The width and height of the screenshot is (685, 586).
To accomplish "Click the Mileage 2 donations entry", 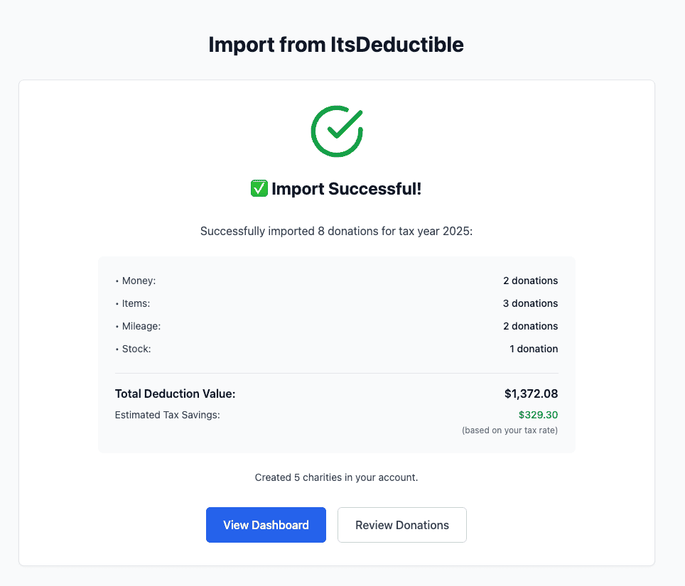I will coord(530,326).
